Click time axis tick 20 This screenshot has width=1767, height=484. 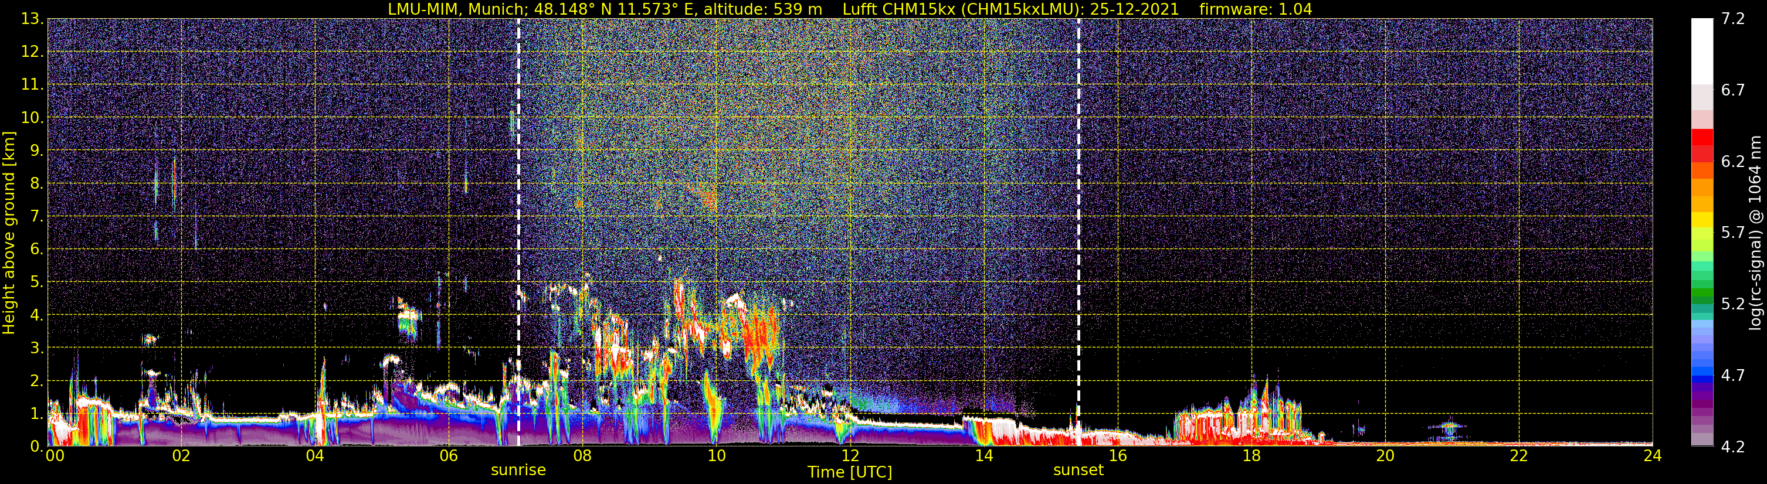pyautogui.click(x=1385, y=456)
